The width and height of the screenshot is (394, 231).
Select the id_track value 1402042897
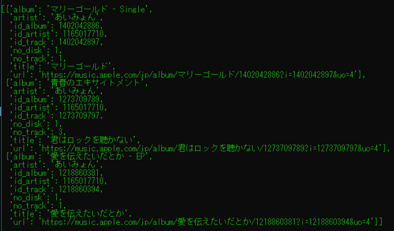[x=79, y=42]
